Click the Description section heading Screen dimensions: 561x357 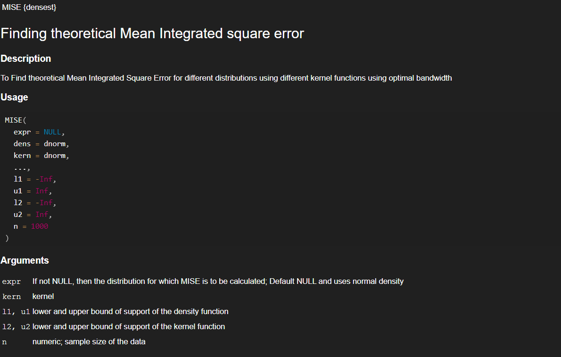pyautogui.click(x=26, y=58)
